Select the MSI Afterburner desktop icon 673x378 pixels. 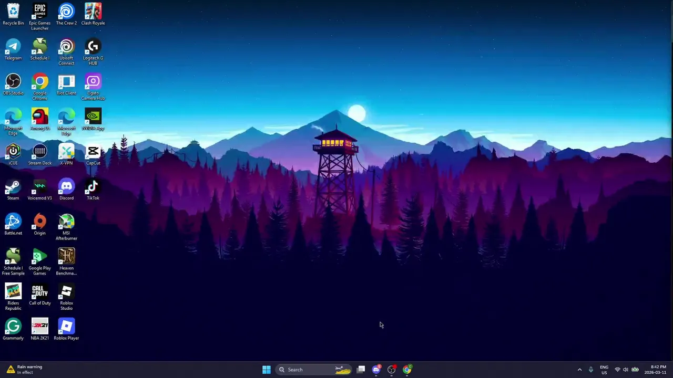tap(66, 227)
